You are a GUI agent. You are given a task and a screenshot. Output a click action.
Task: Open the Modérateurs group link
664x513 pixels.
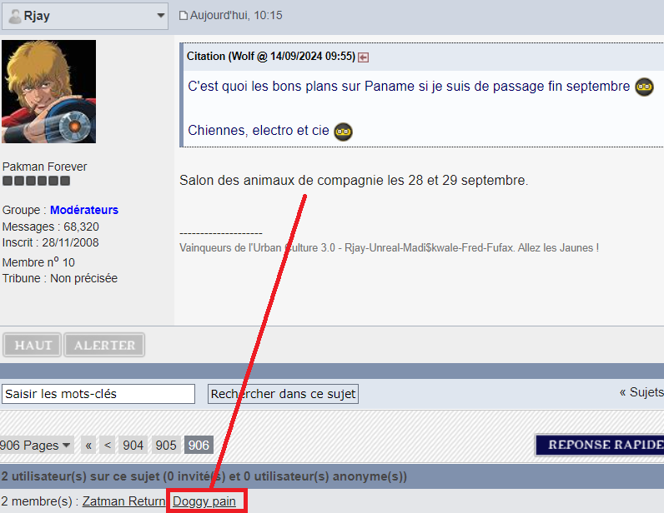click(x=83, y=210)
